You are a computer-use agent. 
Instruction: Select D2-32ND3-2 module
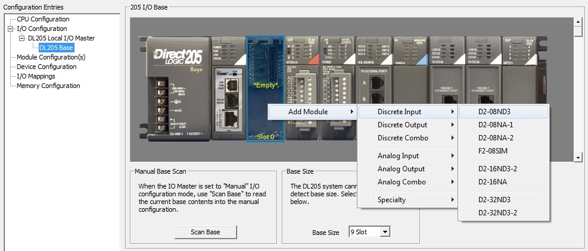click(x=503, y=213)
